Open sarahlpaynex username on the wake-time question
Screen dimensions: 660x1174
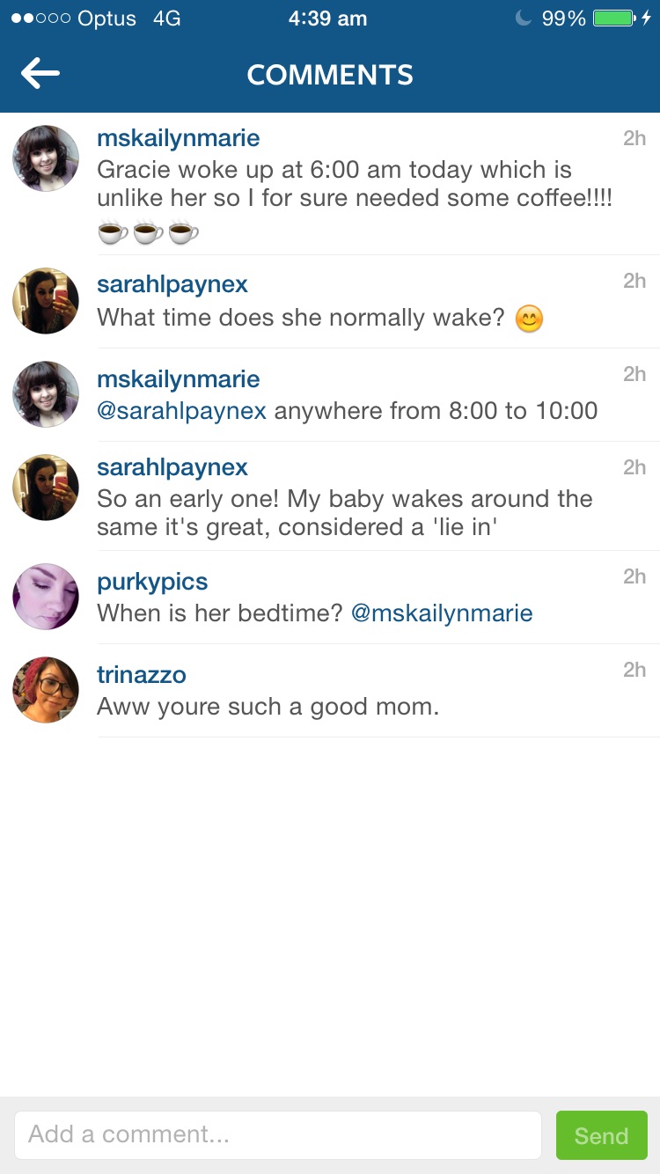pos(172,284)
